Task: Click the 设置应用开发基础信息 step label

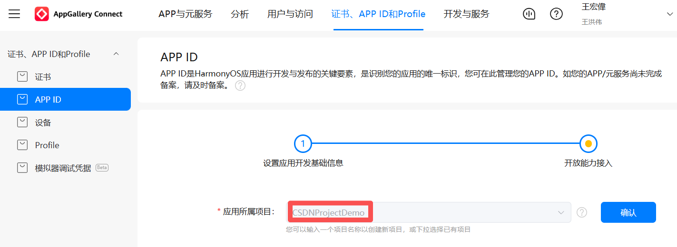Action: [303, 163]
